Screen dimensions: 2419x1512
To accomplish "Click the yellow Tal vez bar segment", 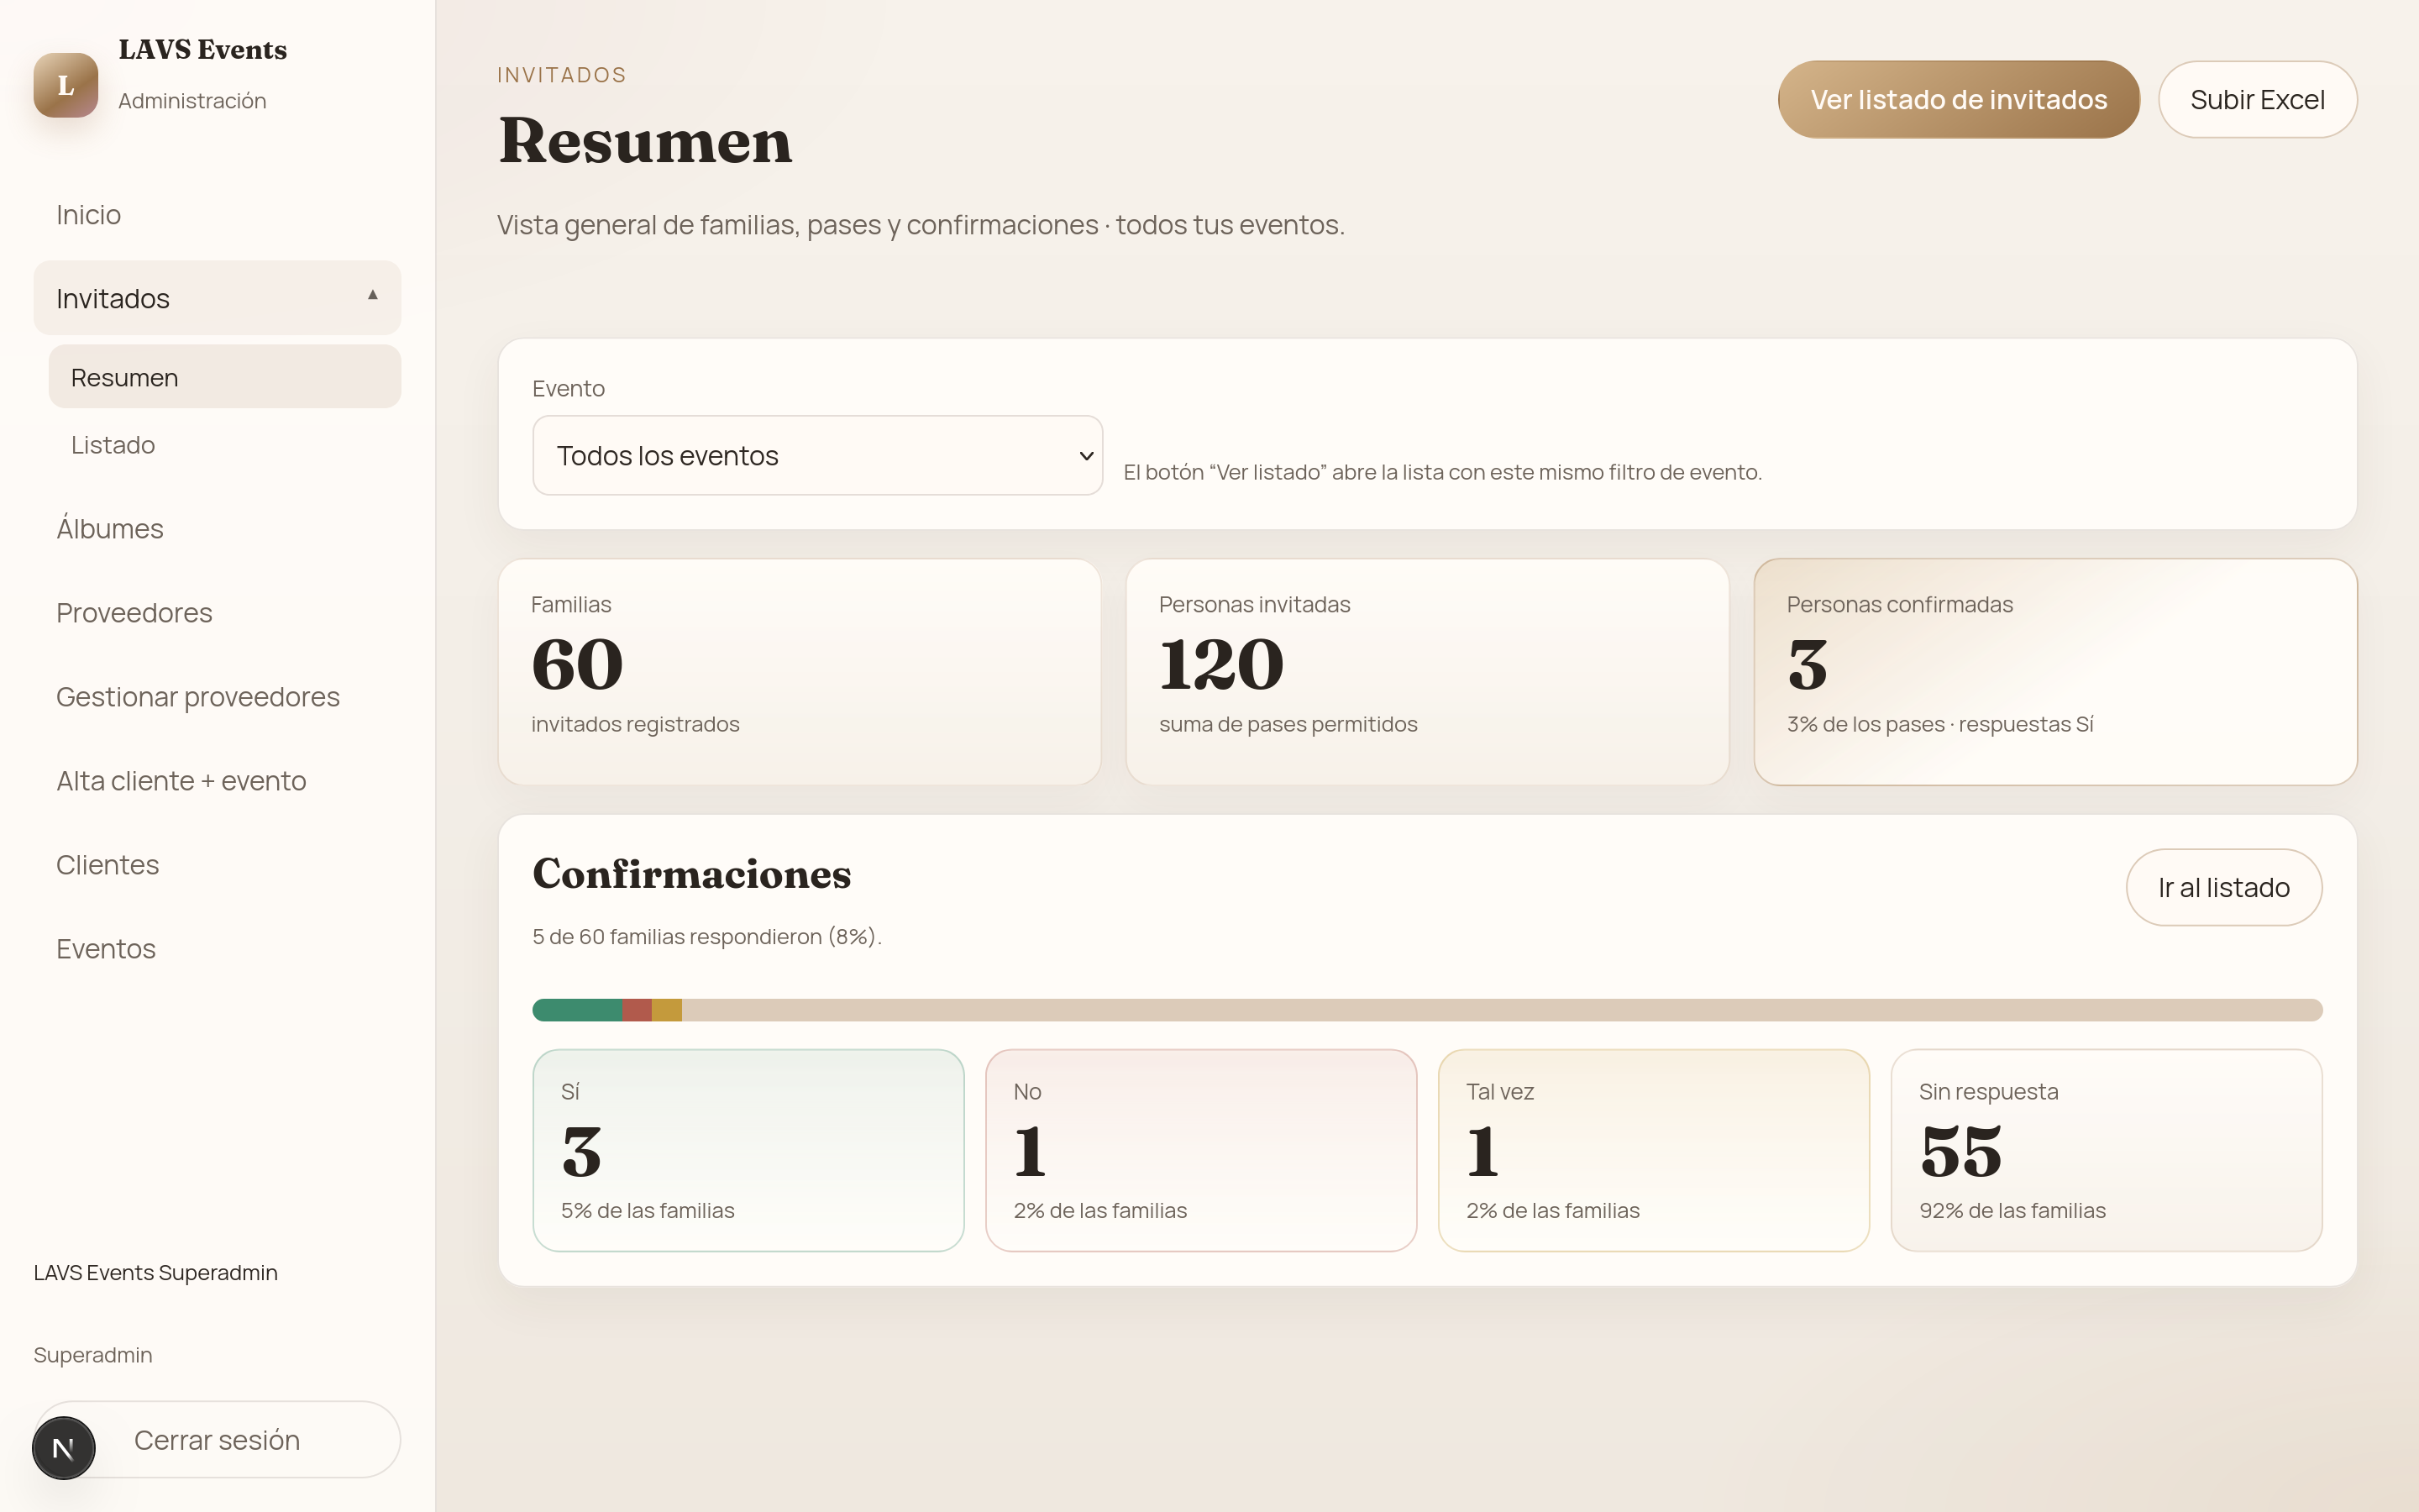I will [x=667, y=1010].
